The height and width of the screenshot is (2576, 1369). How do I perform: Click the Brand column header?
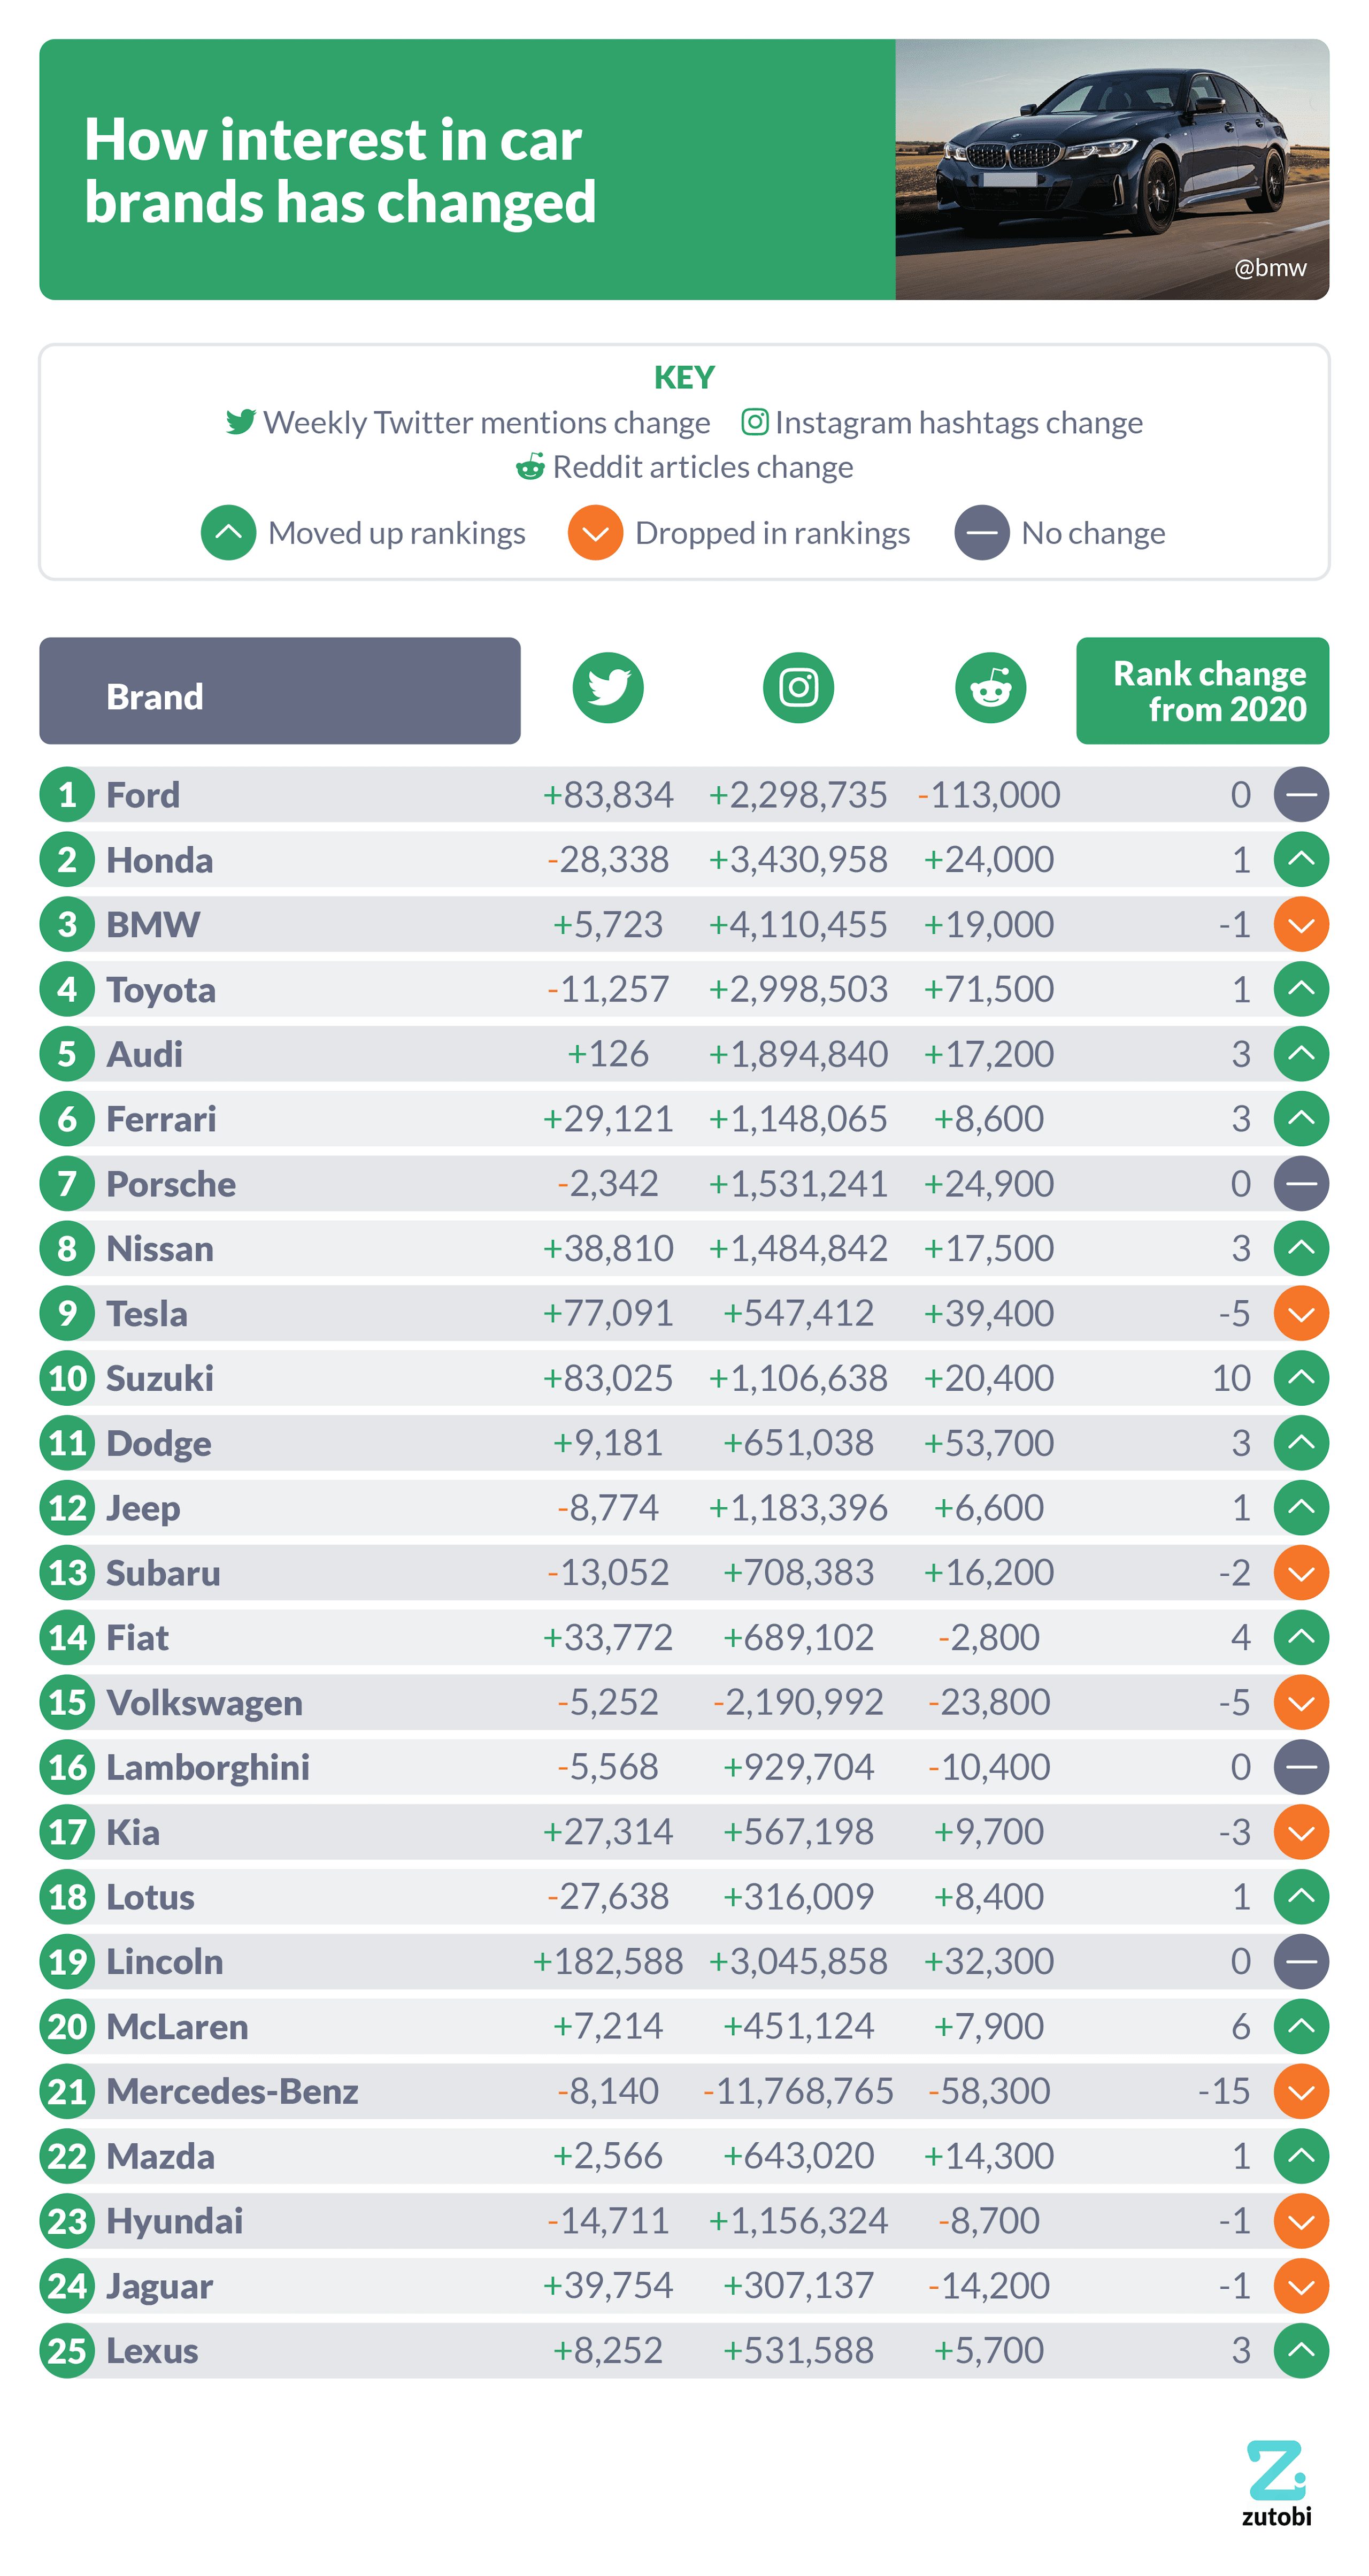[279, 691]
